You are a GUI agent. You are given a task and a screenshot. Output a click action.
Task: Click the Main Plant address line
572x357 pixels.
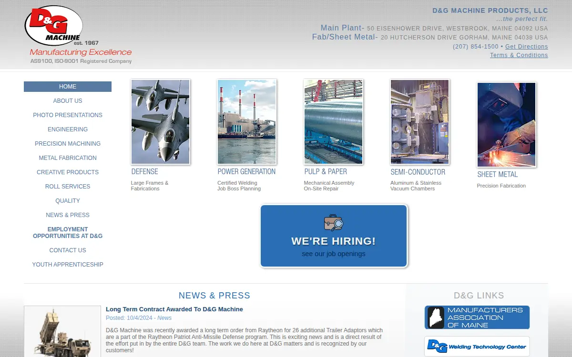click(434, 28)
